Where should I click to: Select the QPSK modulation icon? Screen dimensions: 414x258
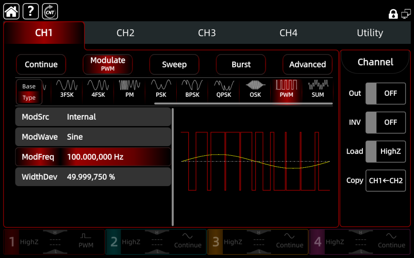(x=223, y=89)
